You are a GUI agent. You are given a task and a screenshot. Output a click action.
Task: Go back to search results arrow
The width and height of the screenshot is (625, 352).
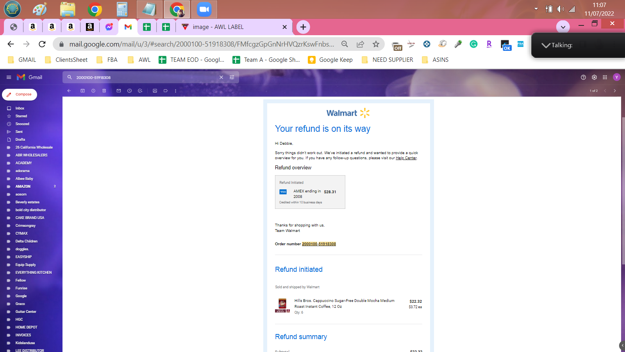pyautogui.click(x=69, y=91)
